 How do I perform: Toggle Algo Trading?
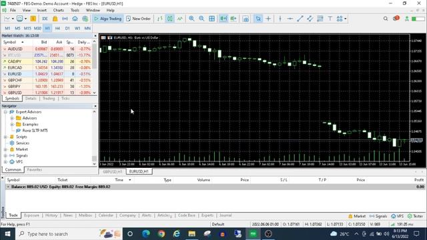[x=108, y=19]
